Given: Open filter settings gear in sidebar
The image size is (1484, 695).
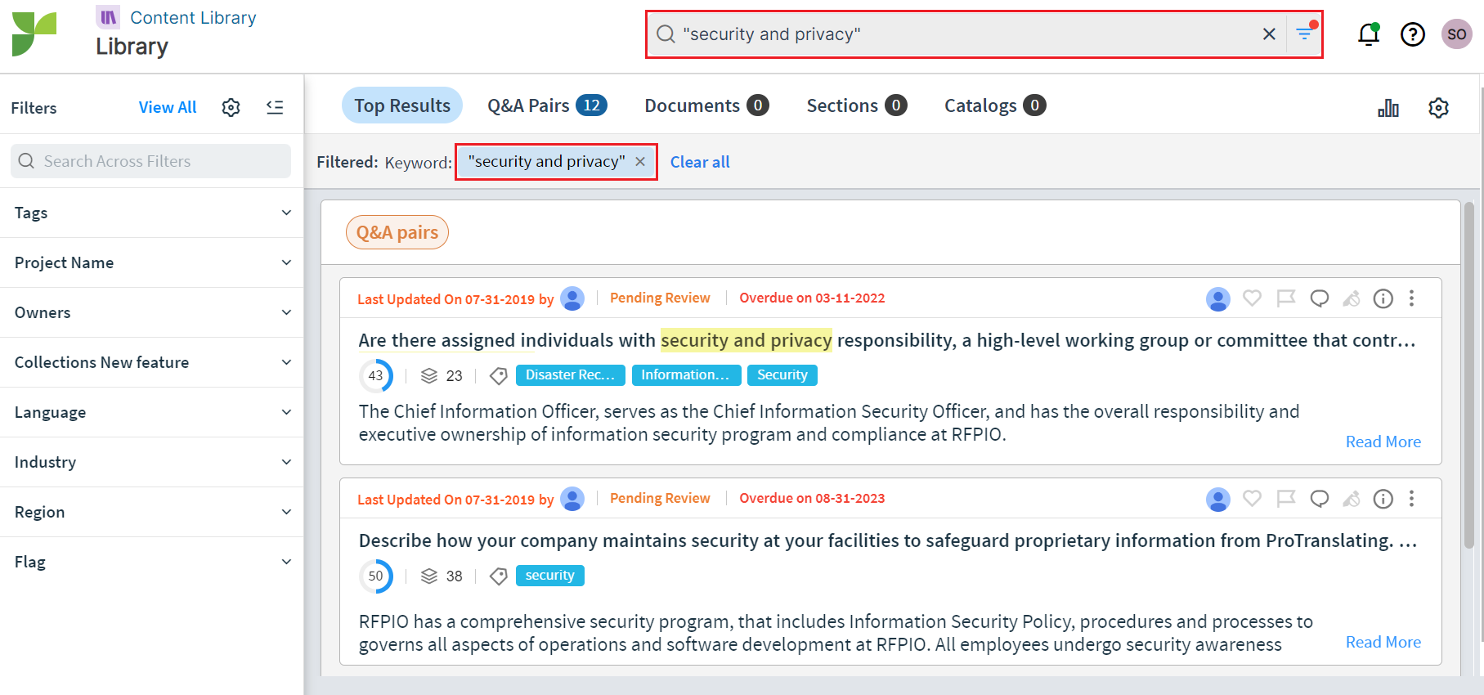Looking at the screenshot, I should [x=231, y=107].
